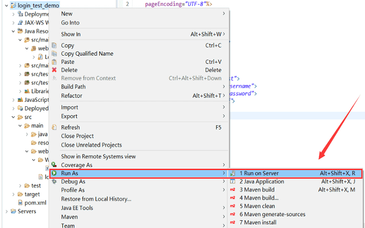
Task: Collapse the Java Resources tree node
Action: click(13, 31)
